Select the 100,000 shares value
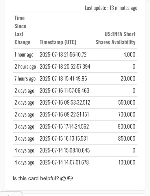Viewport: 150px width, 196px height. coord(127,162)
